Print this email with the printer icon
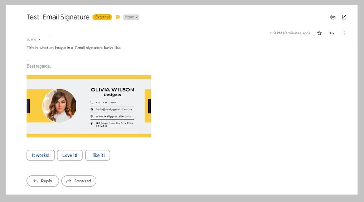Viewport: 364px width, 202px height. 333,17
